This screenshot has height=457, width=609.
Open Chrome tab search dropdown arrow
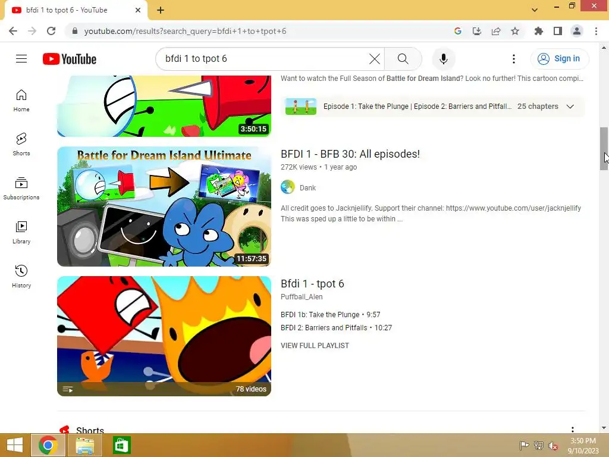pyautogui.click(x=535, y=10)
